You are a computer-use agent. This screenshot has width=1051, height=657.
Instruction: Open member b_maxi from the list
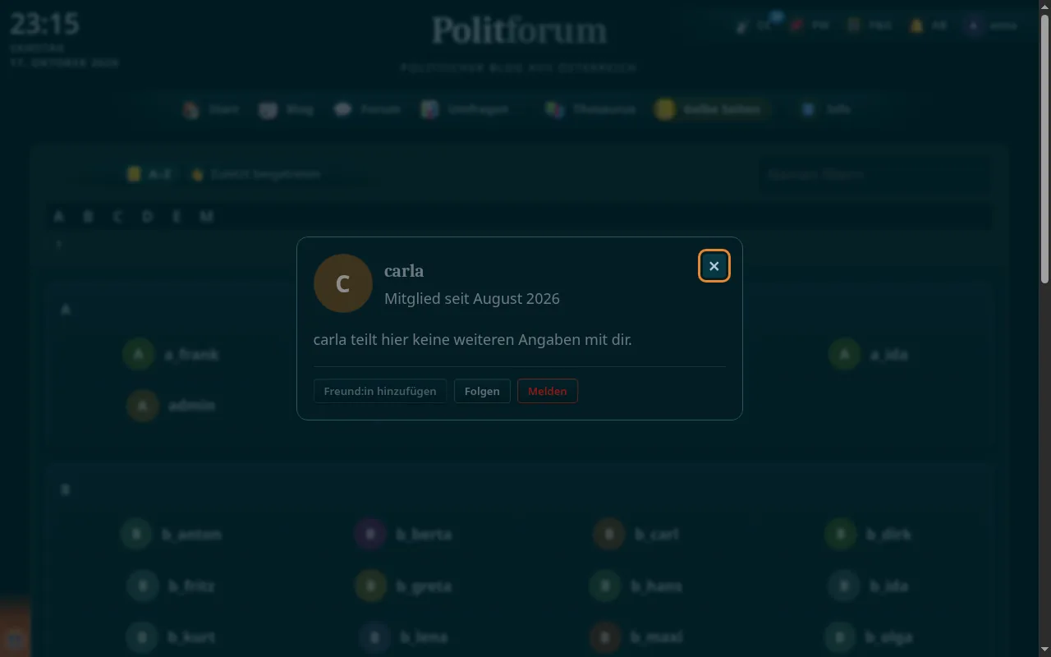[x=636, y=637]
